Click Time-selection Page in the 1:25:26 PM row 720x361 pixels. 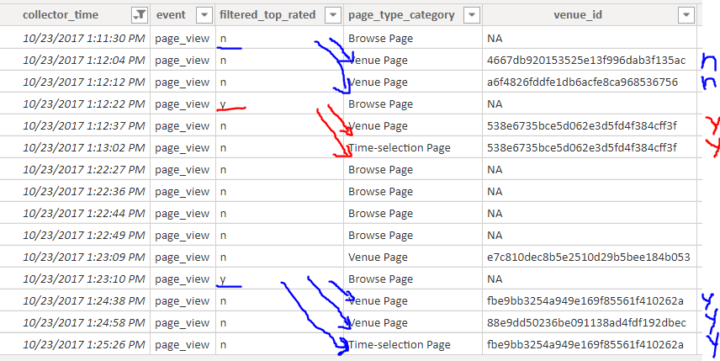tap(399, 345)
